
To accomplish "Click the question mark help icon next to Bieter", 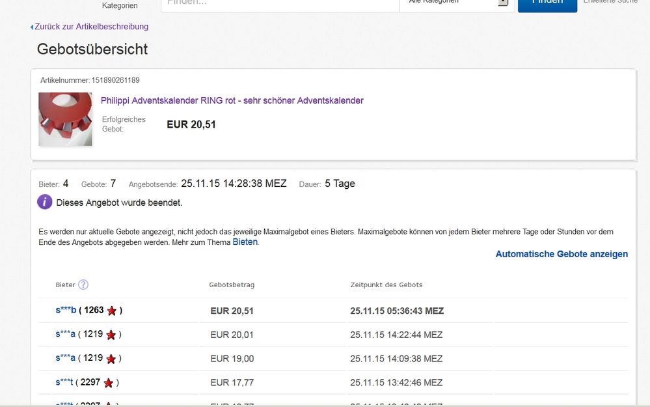I will (83, 285).
